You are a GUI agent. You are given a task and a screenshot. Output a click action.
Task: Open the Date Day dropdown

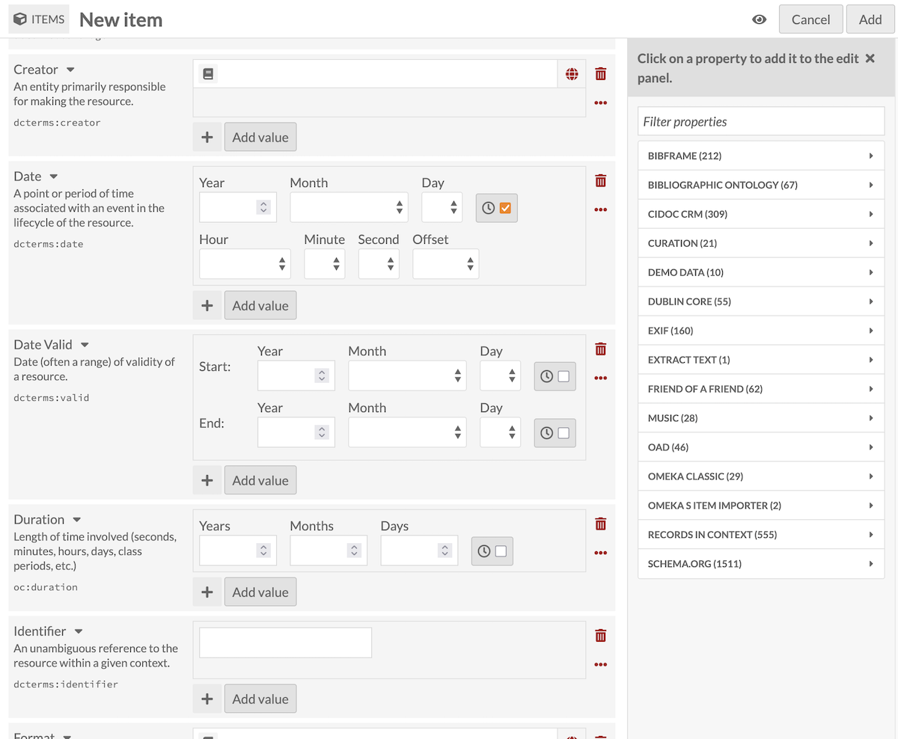click(442, 207)
